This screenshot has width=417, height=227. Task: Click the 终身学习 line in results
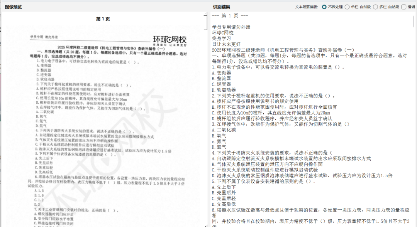click(222, 39)
